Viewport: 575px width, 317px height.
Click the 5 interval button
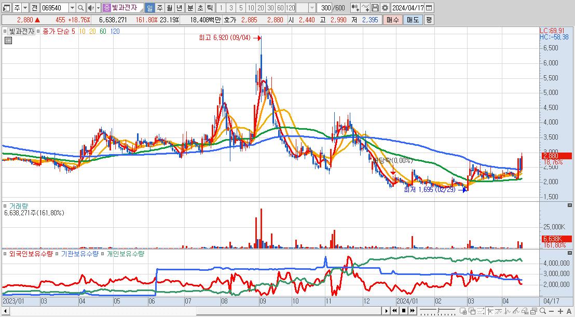[241, 8]
